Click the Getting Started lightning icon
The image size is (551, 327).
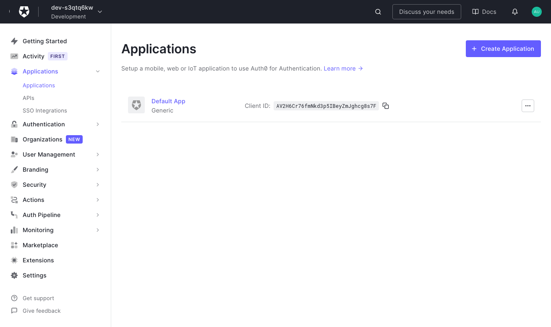14,41
